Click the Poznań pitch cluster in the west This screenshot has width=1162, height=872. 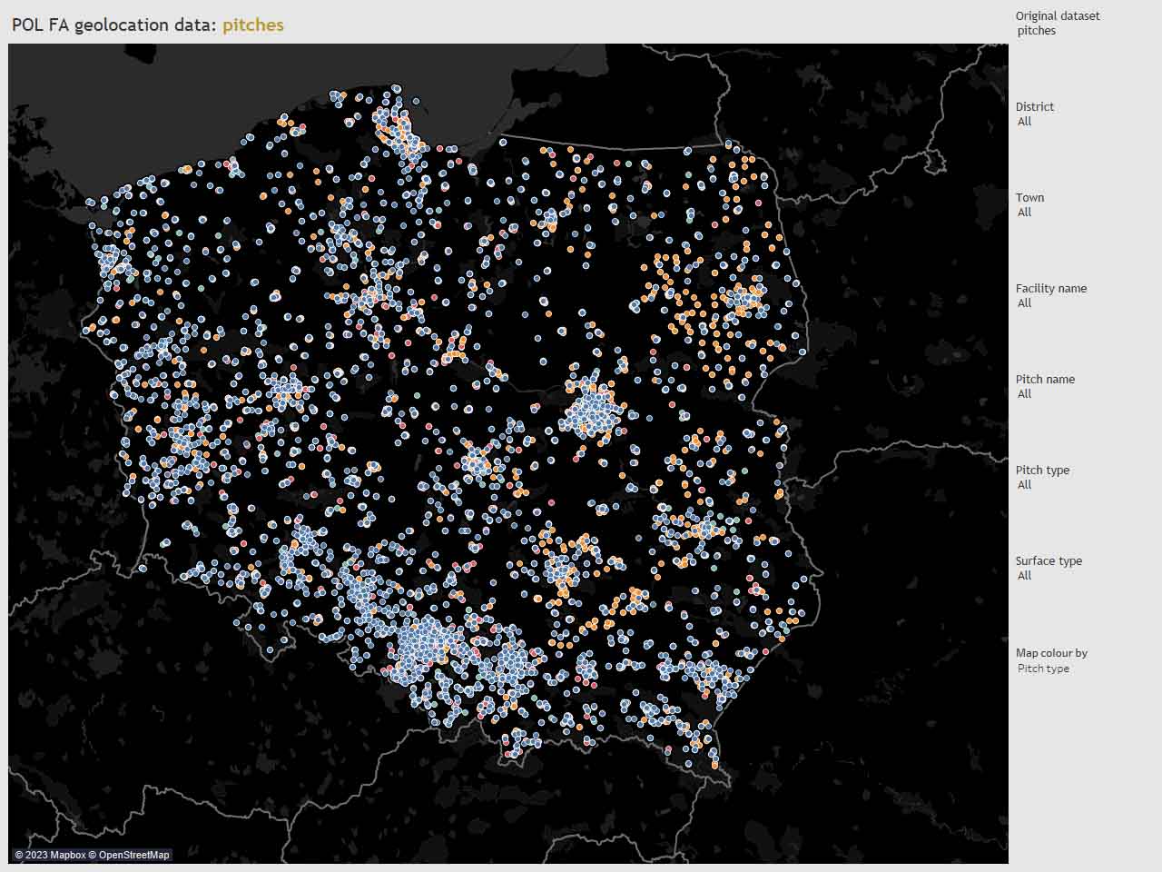[287, 391]
